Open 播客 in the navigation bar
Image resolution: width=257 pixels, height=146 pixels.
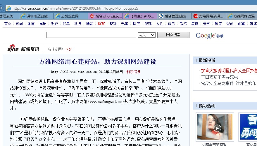click(101, 24)
